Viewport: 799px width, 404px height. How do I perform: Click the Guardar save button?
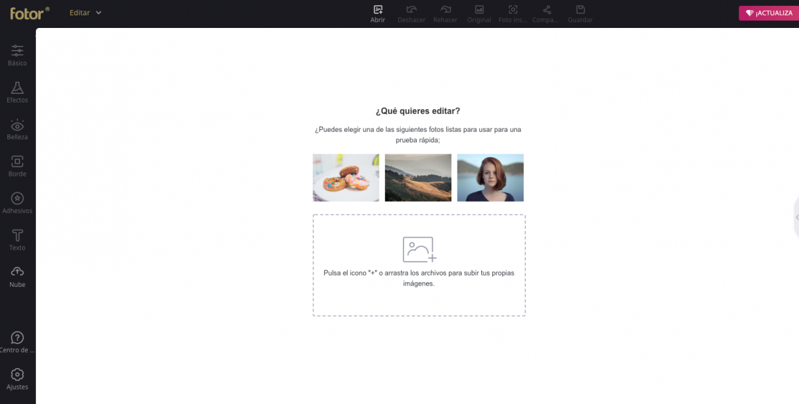tap(580, 13)
